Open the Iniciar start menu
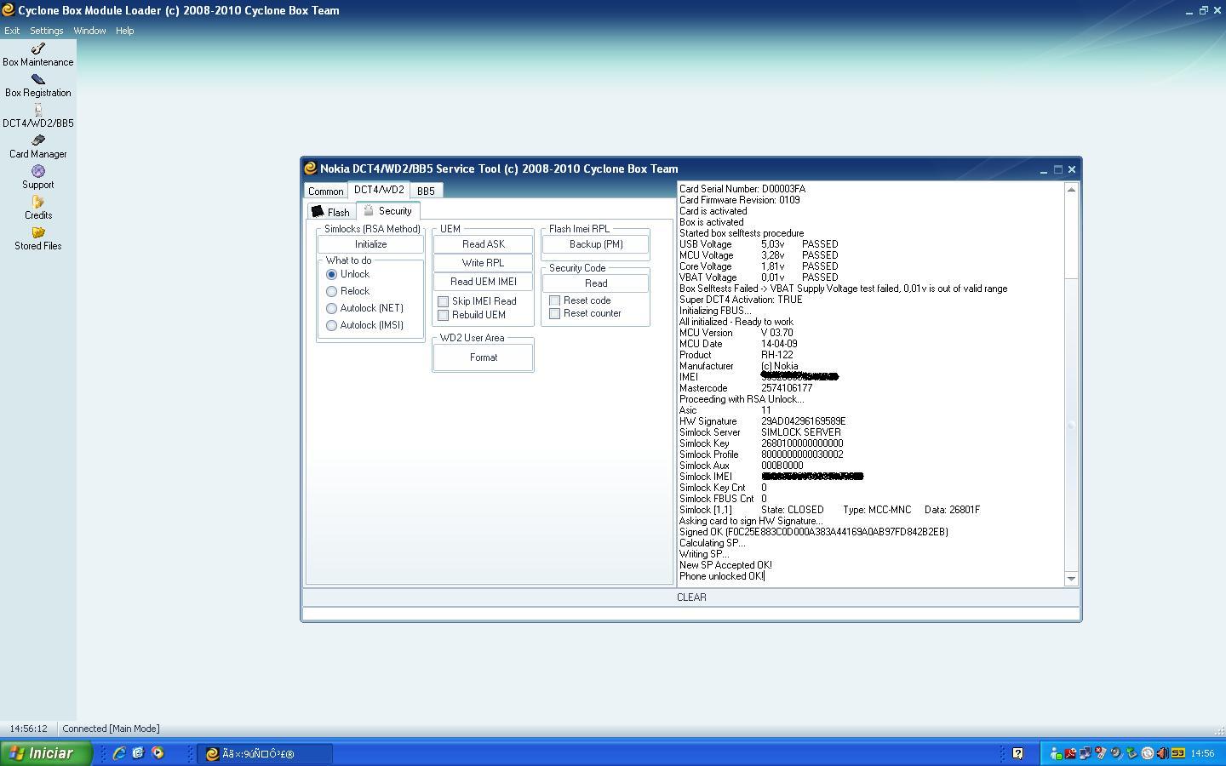The height and width of the screenshot is (766, 1226). 46,753
